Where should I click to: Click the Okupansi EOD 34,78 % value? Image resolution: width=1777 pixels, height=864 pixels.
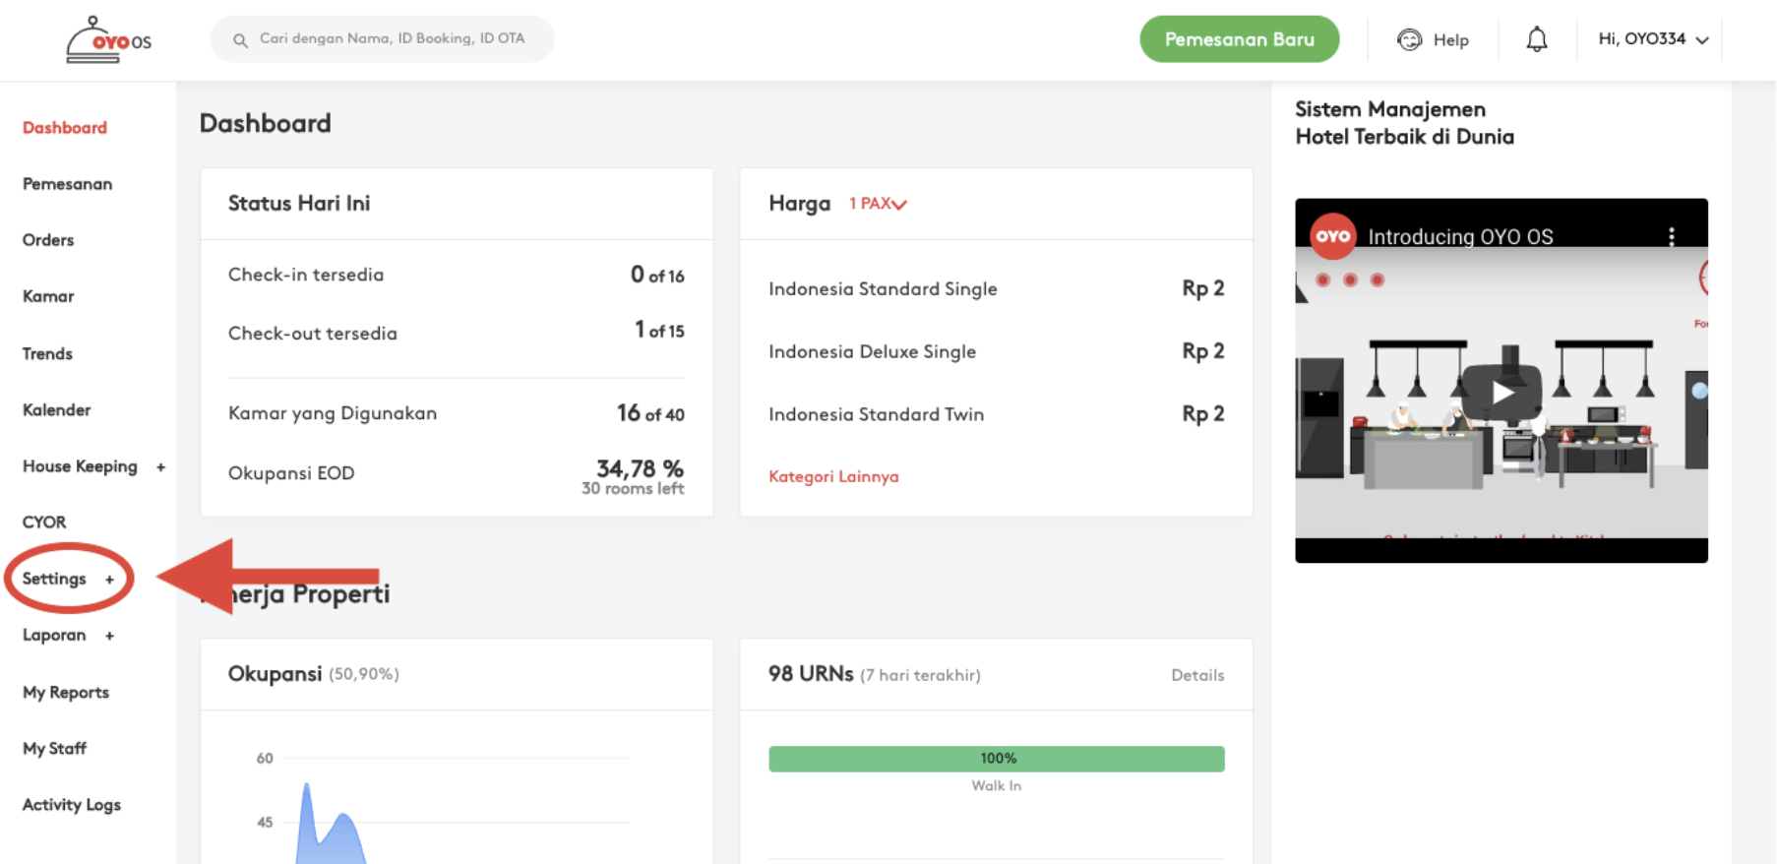coord(640,467)
